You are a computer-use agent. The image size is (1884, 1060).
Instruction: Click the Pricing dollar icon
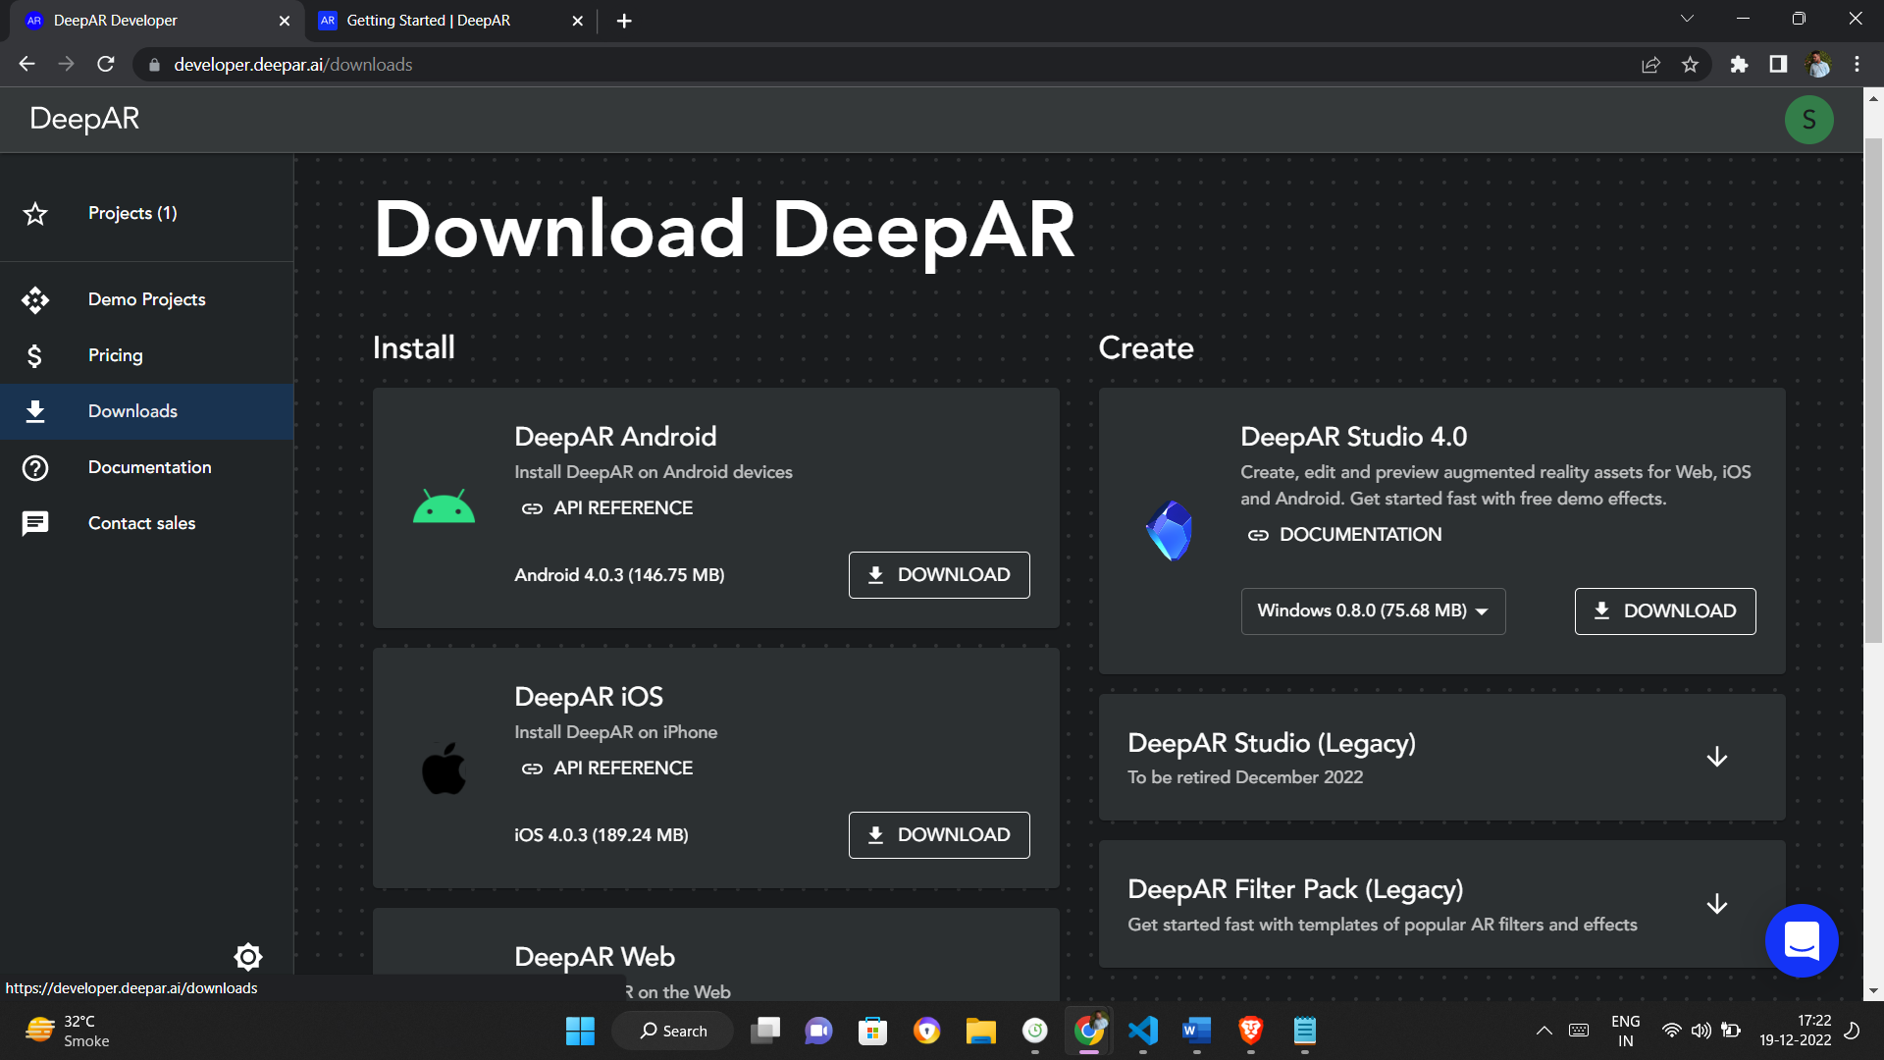(35, 355)
